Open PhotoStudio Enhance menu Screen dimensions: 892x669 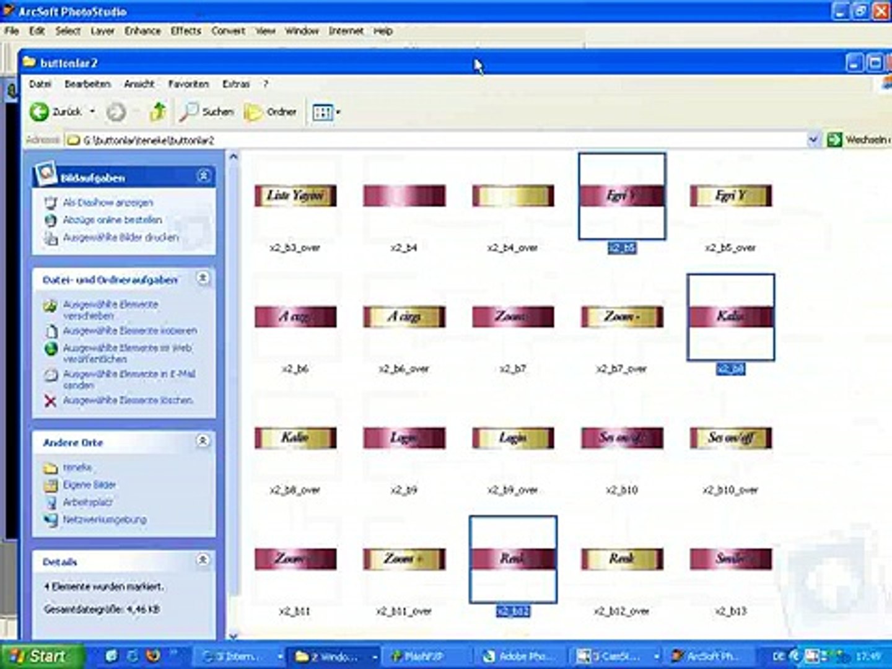(142, 30)
